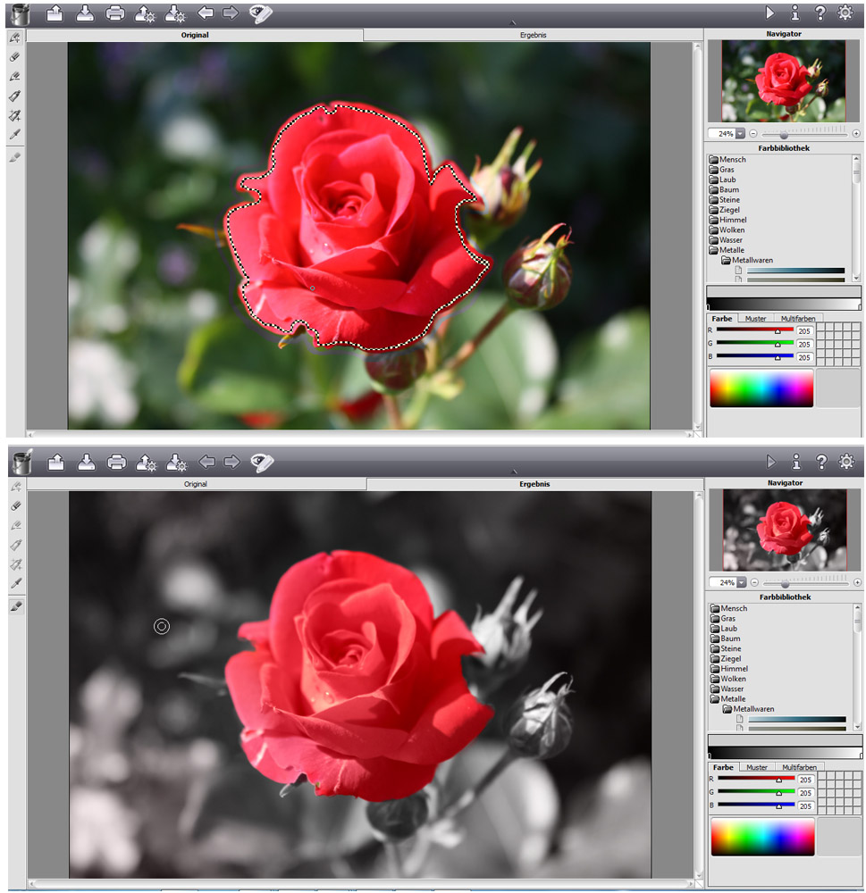
Task: Expand Wolken folder in lower Farbbibliothek
Action: tap(728, 679)
